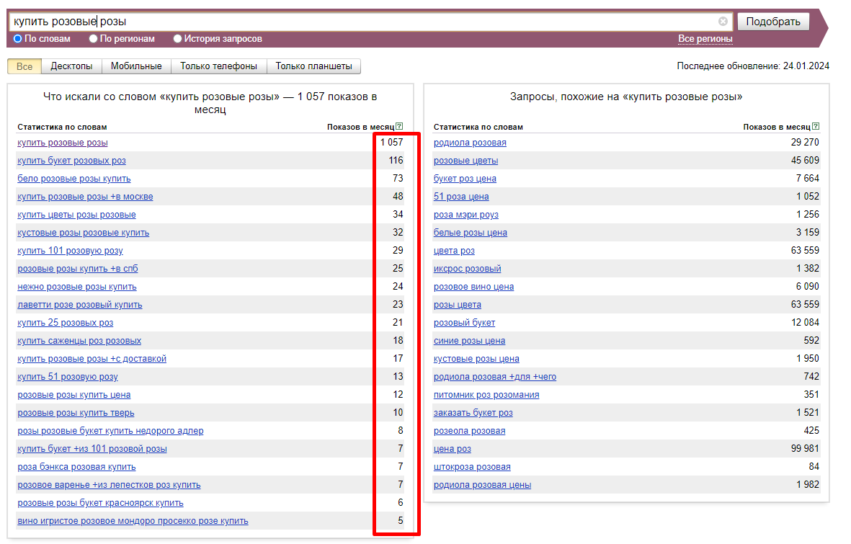Open similar query 'питомник роз розомания'

tap(486, 395)
